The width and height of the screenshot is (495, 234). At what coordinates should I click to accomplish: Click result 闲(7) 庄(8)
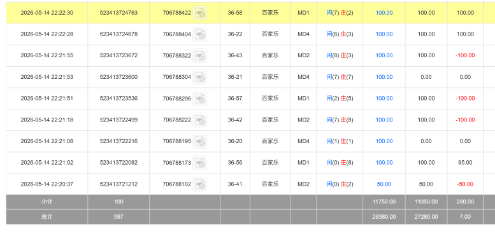point(340,120)
